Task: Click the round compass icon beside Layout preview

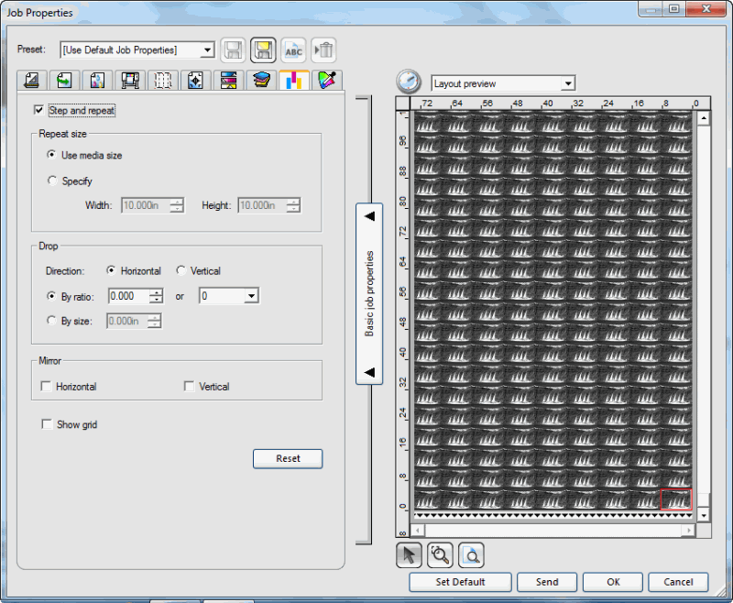Action: tap(409, 82)
